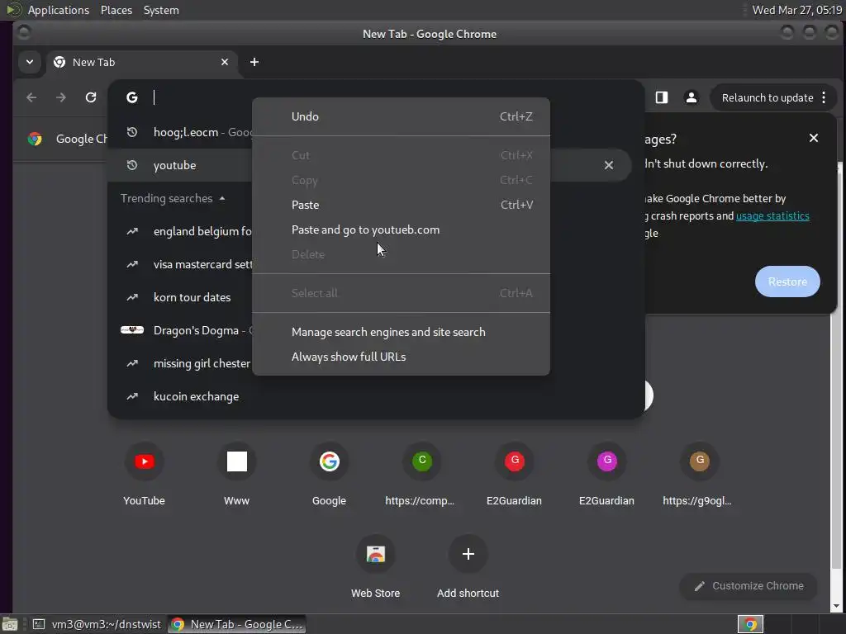Open YouTube shortcut tile
Viewport: 846px width, 634px height.
[144, 473]
